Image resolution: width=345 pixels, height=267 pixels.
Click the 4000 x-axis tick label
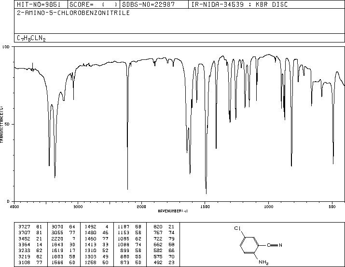(x=14, y=207)
